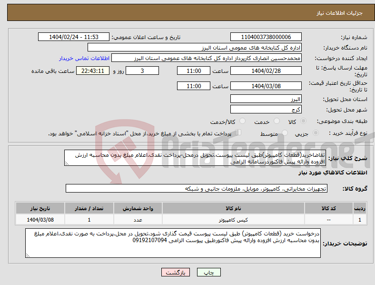Click the price validity hour field 11:00

coord(194,86)
